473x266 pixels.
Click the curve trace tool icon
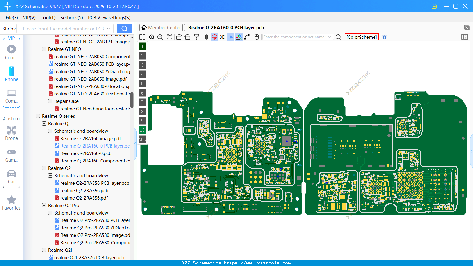(248, 37)
